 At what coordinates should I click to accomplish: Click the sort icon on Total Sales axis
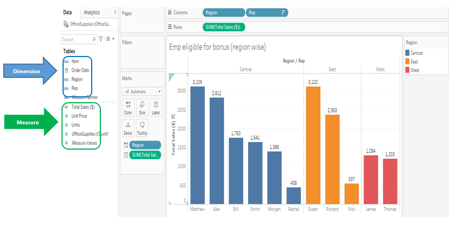tap(173, 116)
